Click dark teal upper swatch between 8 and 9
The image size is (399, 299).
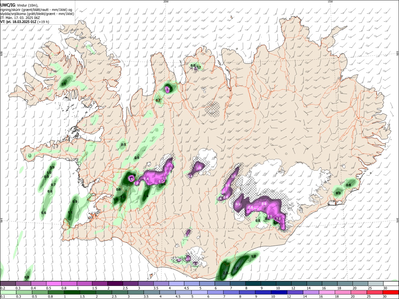[x=252, y=284]
